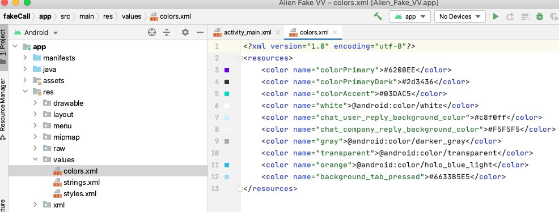559x212 pixels.
Task: Expand the assets folder arrow
Action: (25, 80)
